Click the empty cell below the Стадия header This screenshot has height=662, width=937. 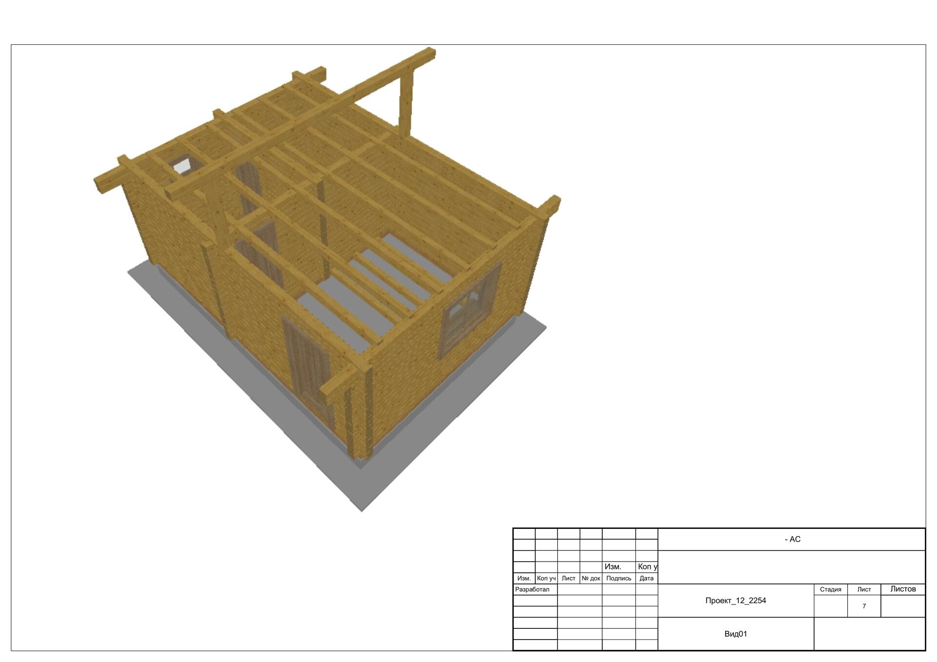click(830, 606)
